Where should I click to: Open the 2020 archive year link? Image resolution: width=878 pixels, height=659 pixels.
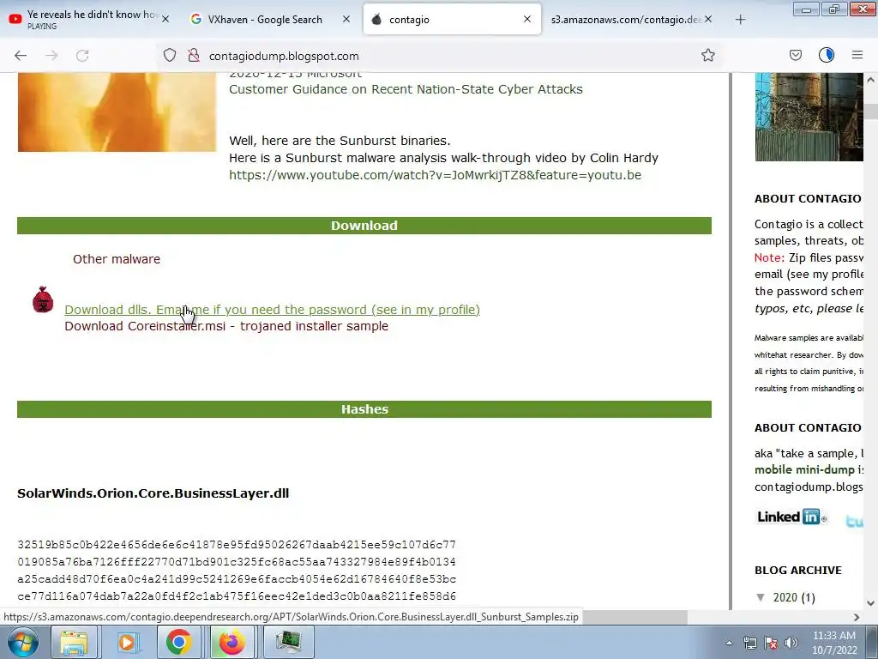(785, 597)
